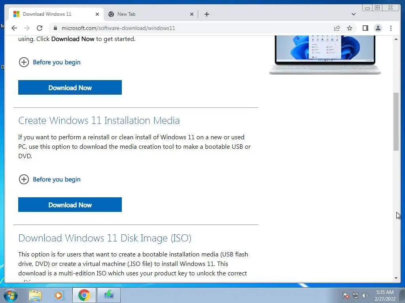Click the Chrome taskbar icon
Viewport: 405px width, 303px height.
click(84, 295)
